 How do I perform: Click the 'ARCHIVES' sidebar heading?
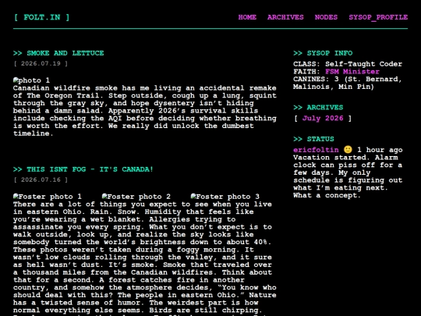pyautogui.click(x=318, y=108)
